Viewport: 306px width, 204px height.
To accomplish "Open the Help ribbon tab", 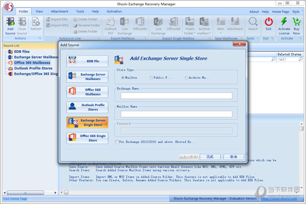I will [95, 11].
